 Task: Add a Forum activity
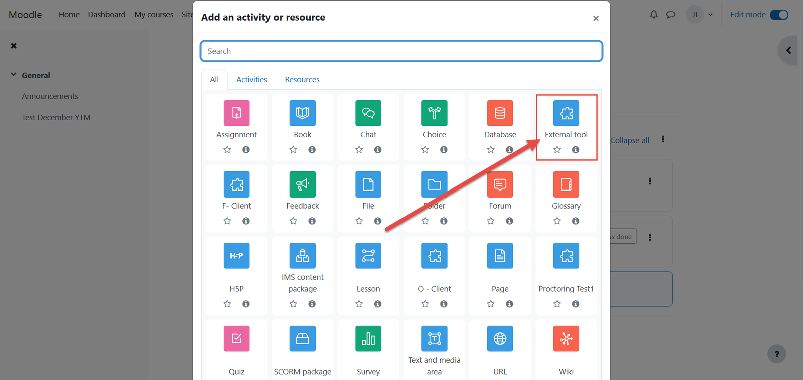(x=500, y=184)
